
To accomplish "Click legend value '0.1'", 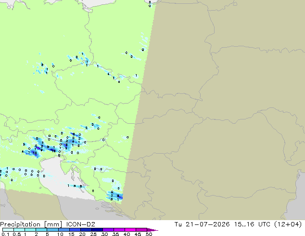I will tap(5, 234).
